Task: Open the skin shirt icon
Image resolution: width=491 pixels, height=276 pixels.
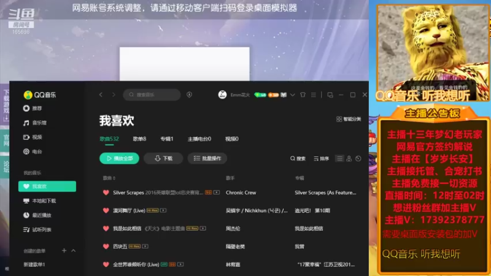Action: 303,94
